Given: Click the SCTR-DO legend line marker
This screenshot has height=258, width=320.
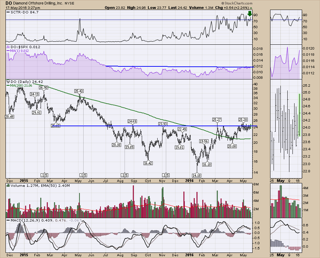Looking at the screenshot, I should point(8,13).
